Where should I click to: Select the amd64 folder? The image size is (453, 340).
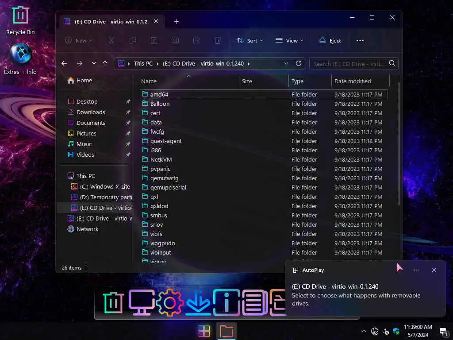pyautogui.click(x=264, y=95)
